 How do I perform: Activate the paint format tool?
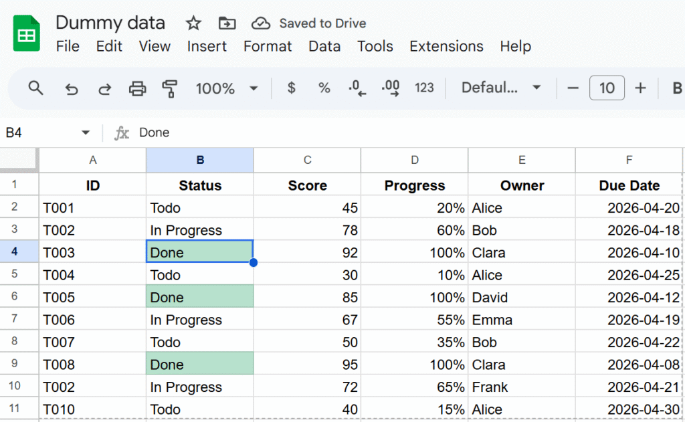point(170,88)
